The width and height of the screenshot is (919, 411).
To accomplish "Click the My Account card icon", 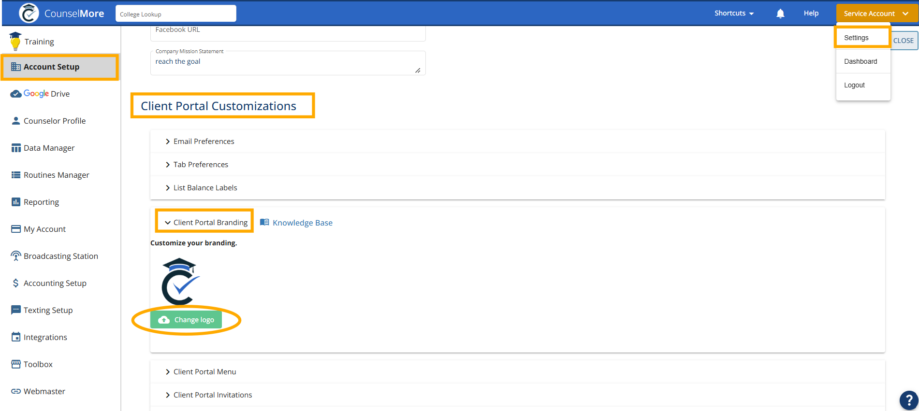I will [16, 229].
